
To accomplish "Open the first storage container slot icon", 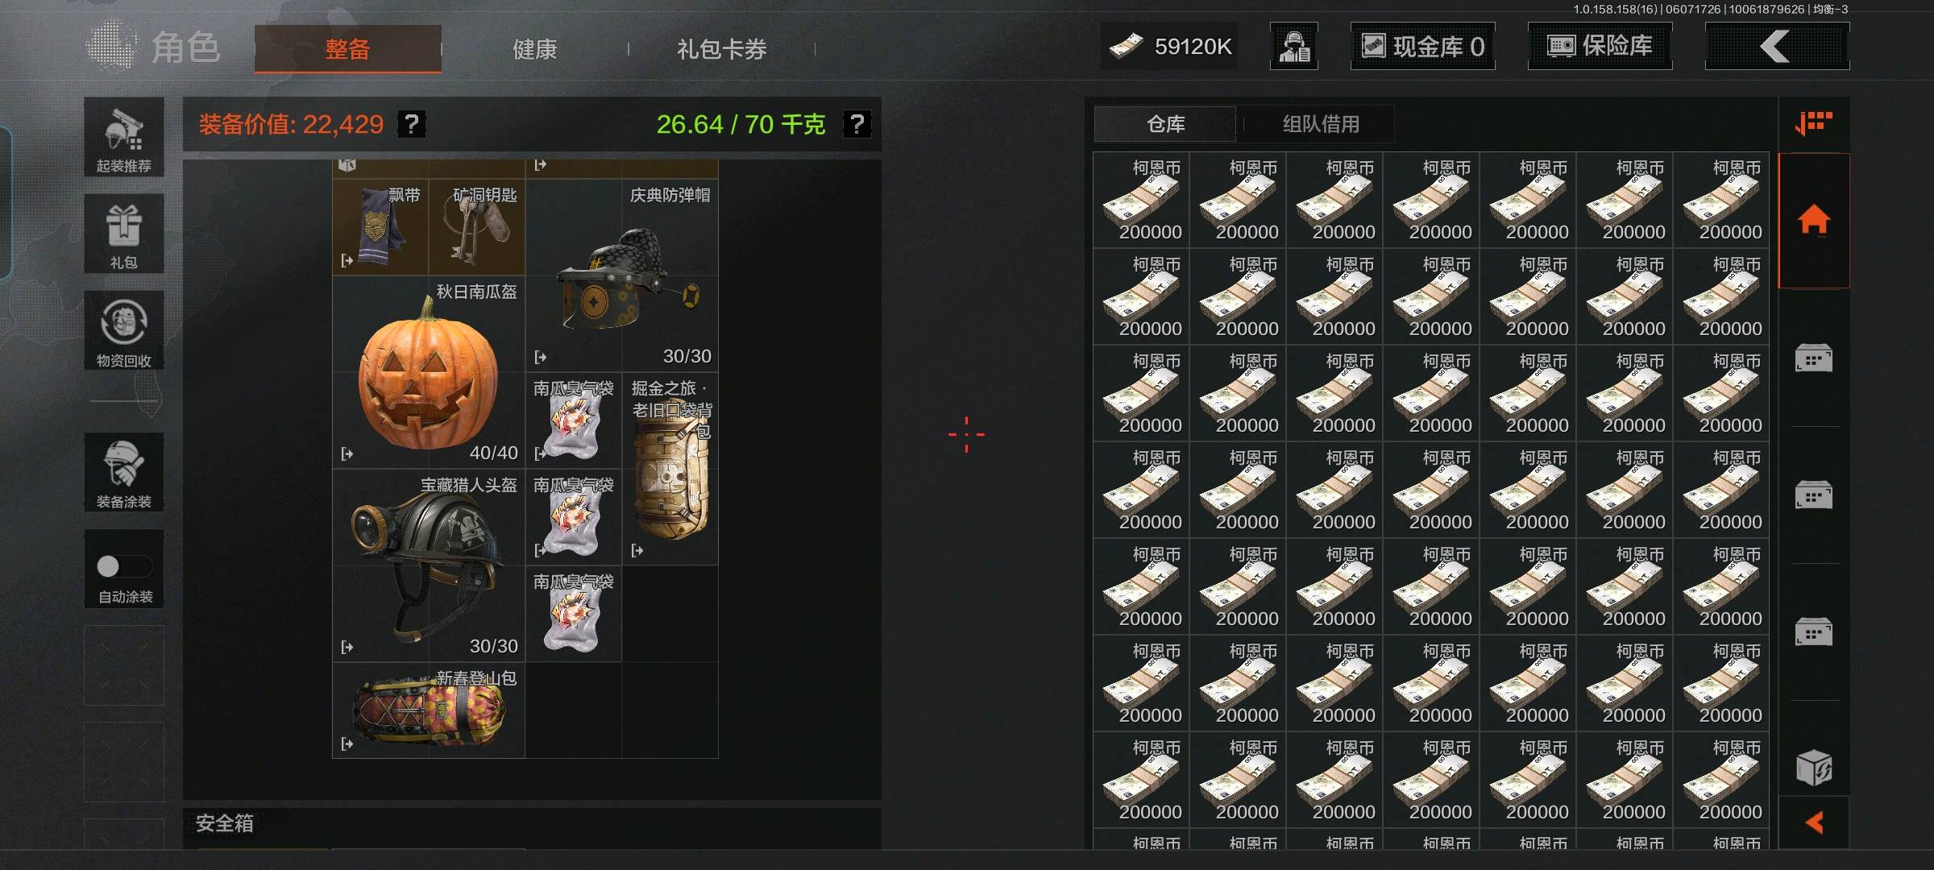I will (x=1814, y=358).
